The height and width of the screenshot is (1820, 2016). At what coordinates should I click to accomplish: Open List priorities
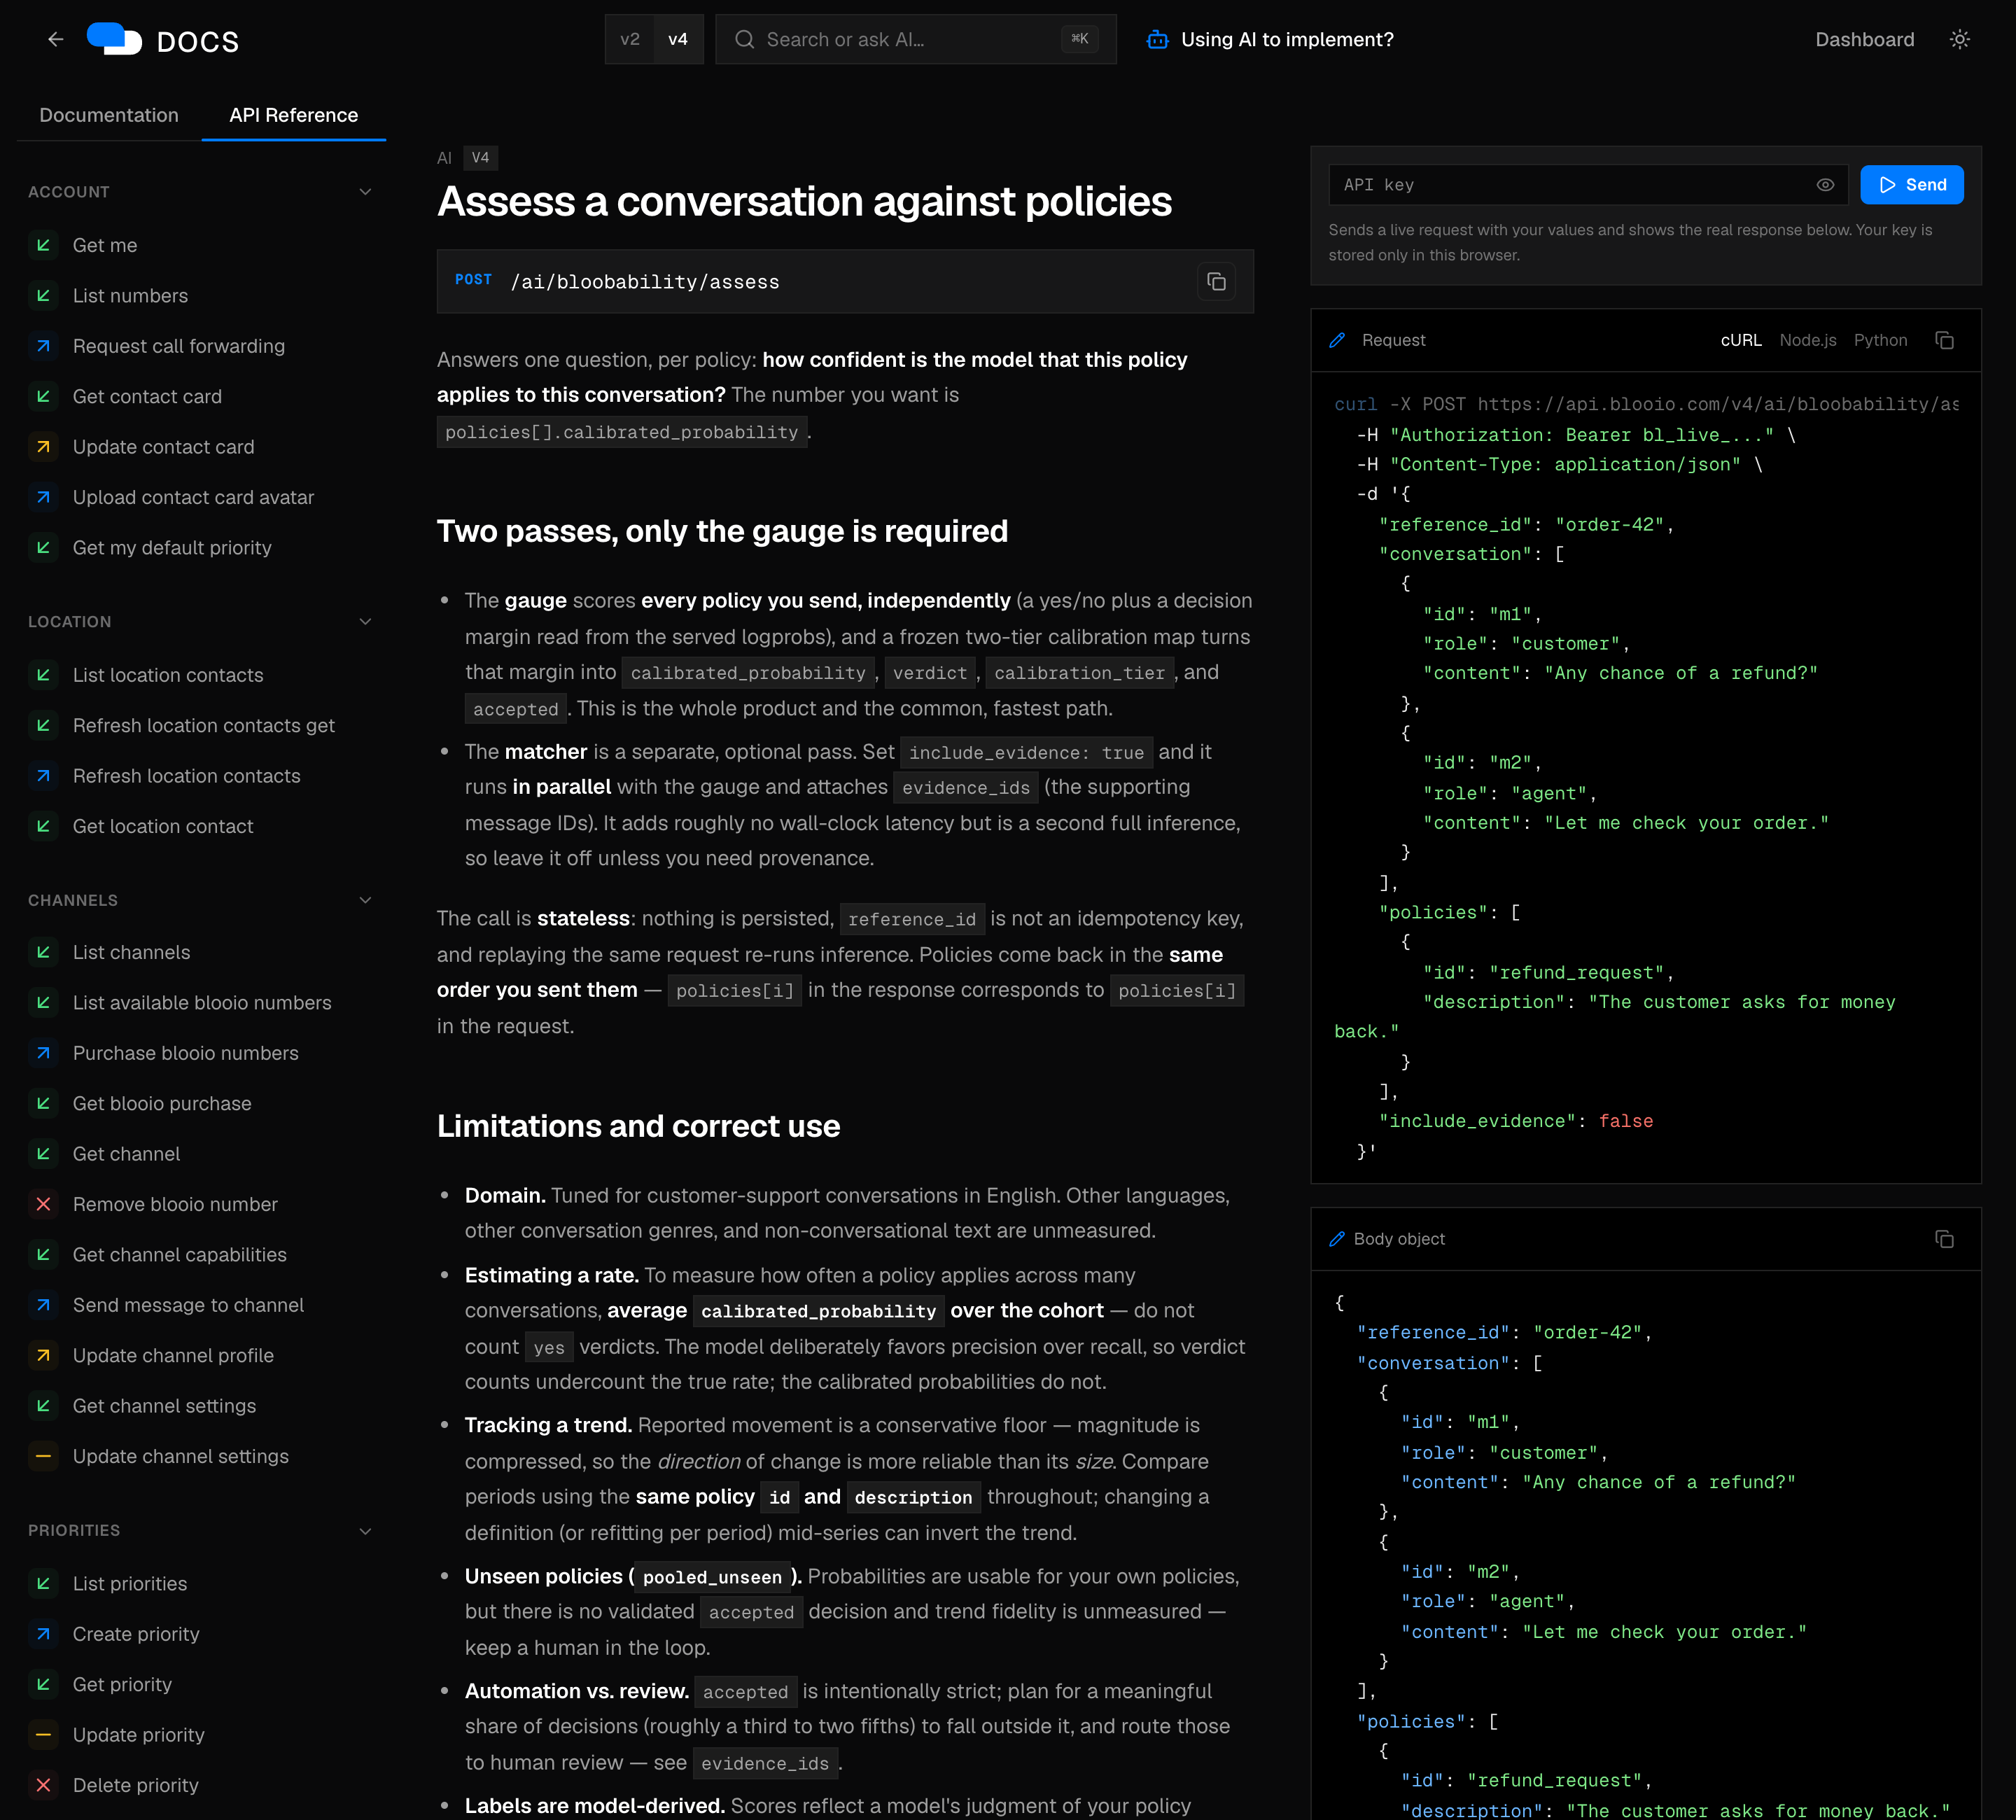[x=130, y=1583]
